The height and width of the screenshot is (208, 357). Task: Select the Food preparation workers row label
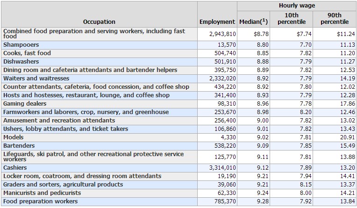(41, 201)
